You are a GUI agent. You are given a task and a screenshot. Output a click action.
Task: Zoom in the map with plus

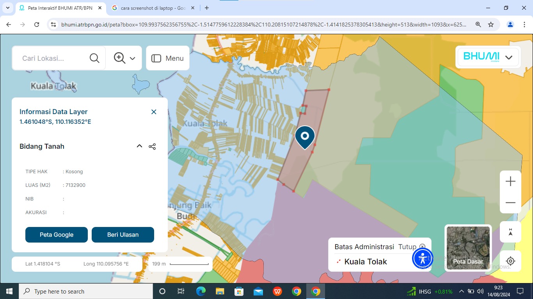(x=510, y=181)
